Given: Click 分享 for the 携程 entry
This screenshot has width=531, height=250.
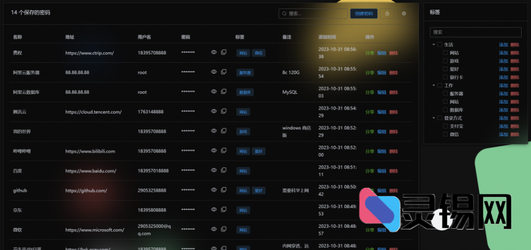Looking at the screenshot, I should pyautogui.click(x=369, y=53).
